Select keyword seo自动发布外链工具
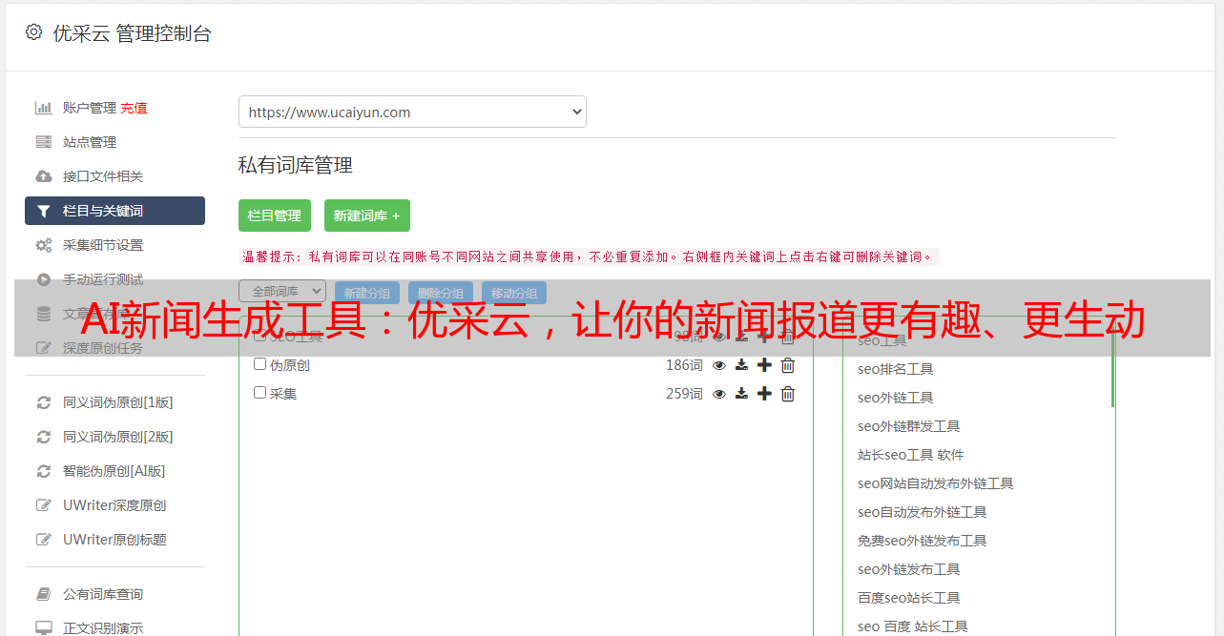This screenshot has width=1224, height=636. tap(922, 512)
